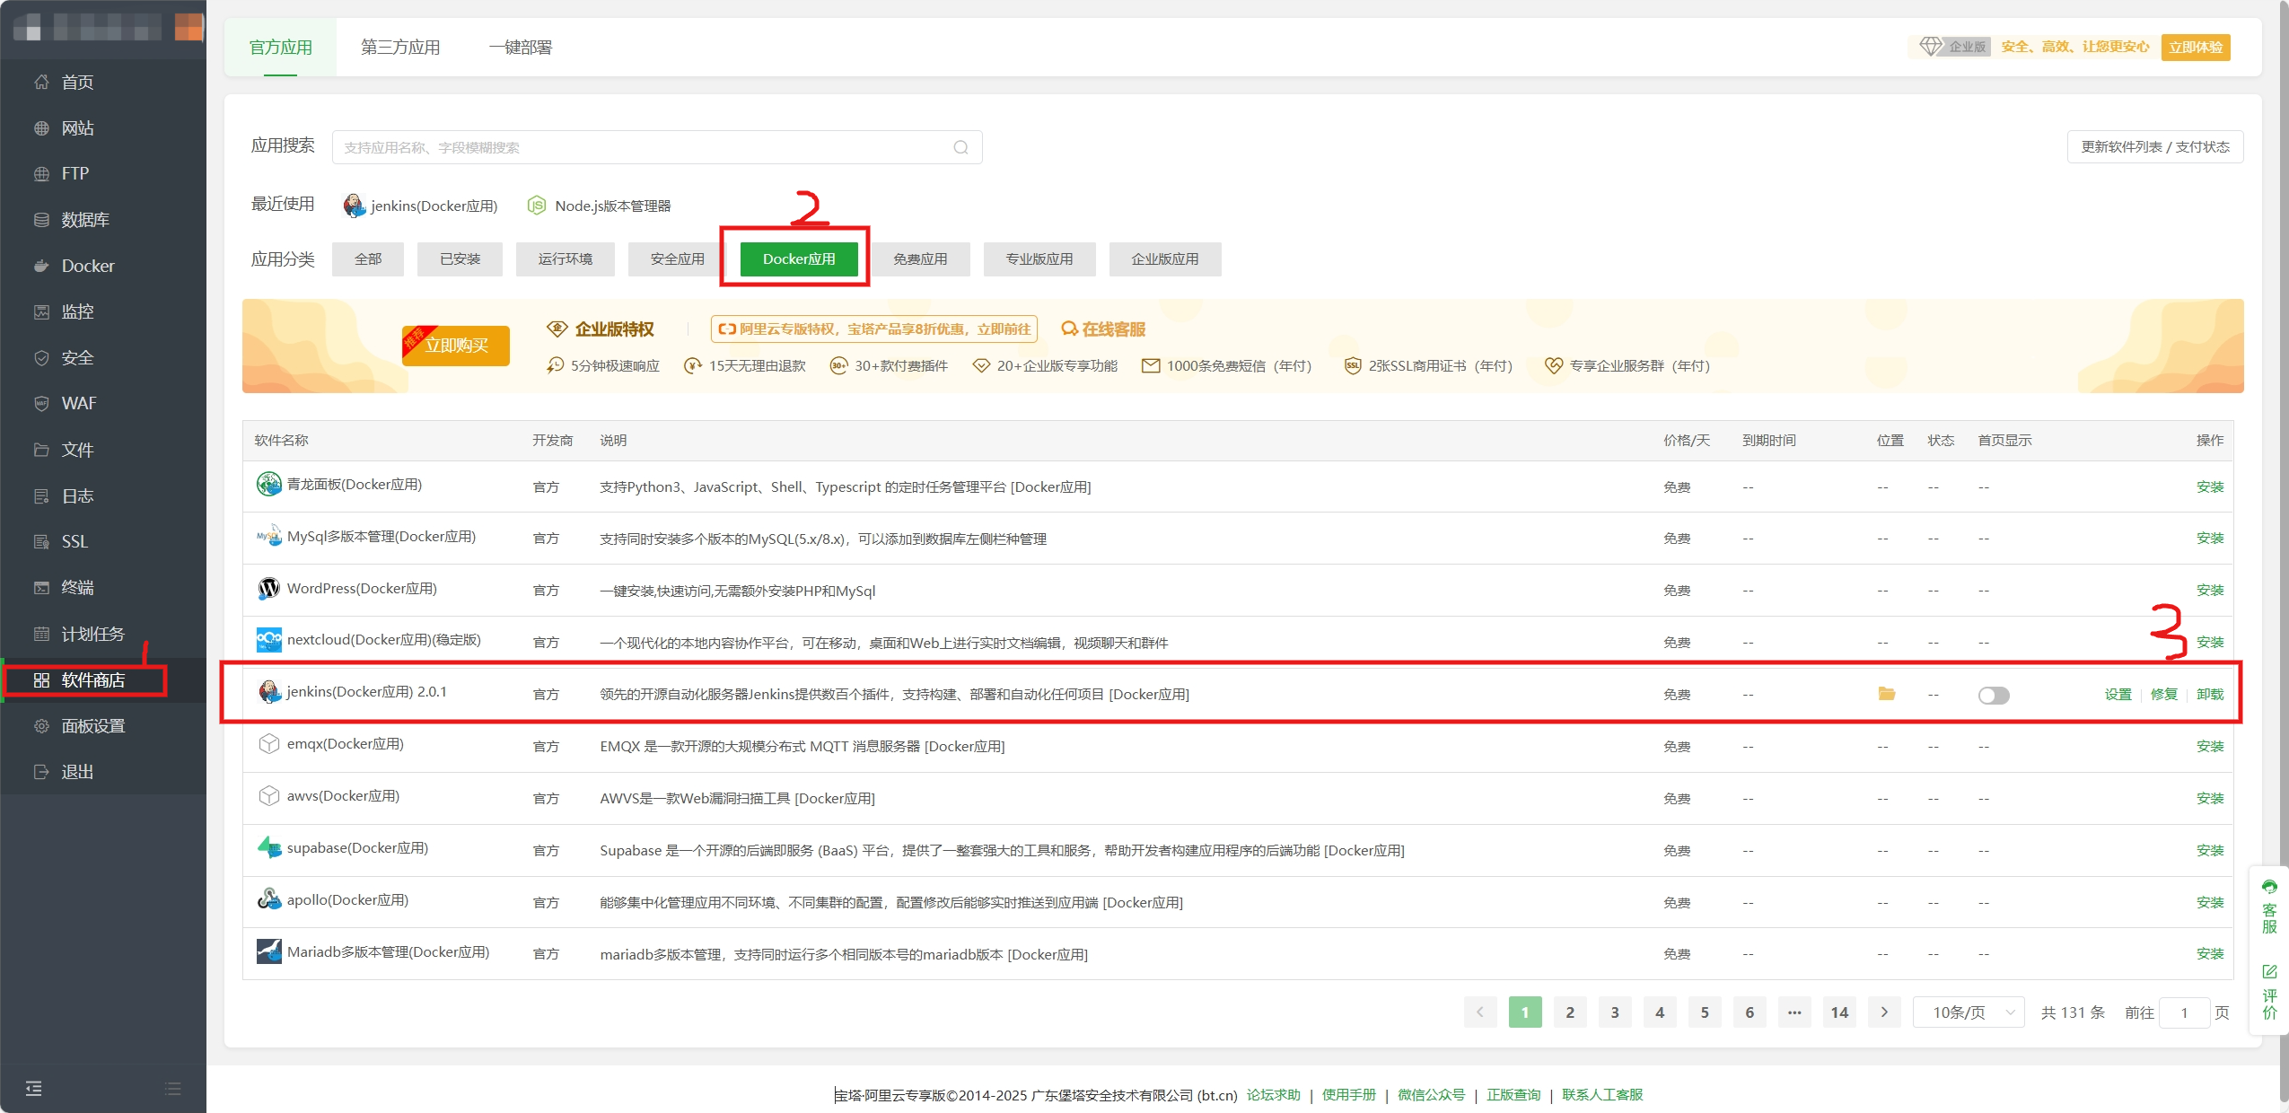
Task: Open the 一键部署 tab
Action: click(521, 48)
